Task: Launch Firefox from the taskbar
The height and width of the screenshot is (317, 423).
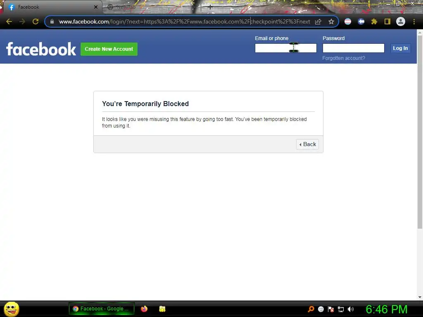Action: [x=144, y=309]
